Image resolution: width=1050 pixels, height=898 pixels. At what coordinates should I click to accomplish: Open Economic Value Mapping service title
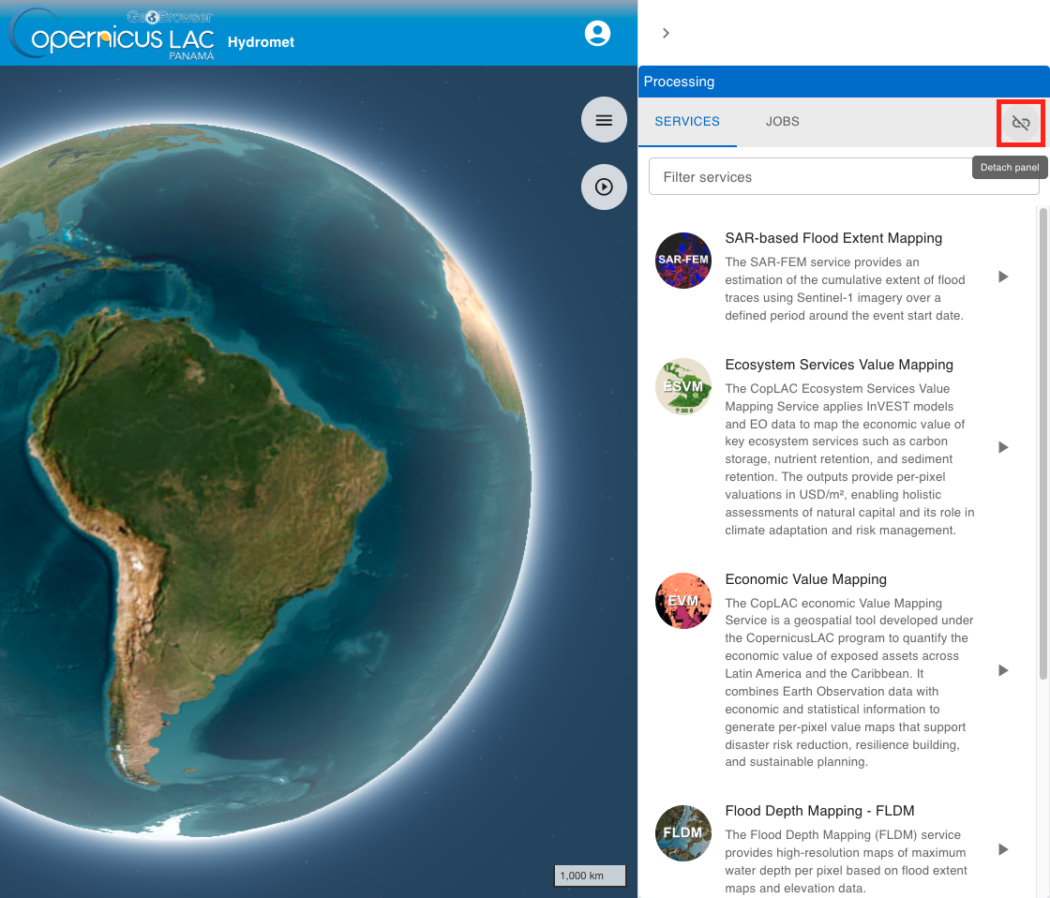[805, 579]
